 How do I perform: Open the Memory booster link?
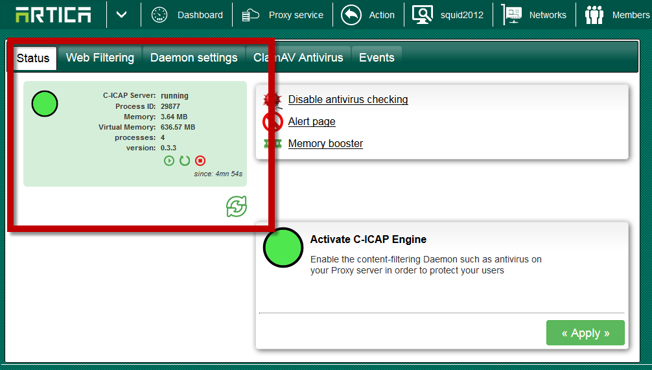point(325,143)
